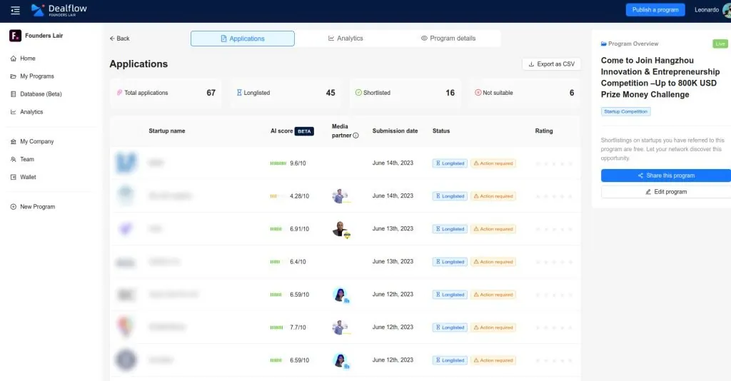Click the Rating column header
This screenshot has height=381, width=731.
pos(543,131)
